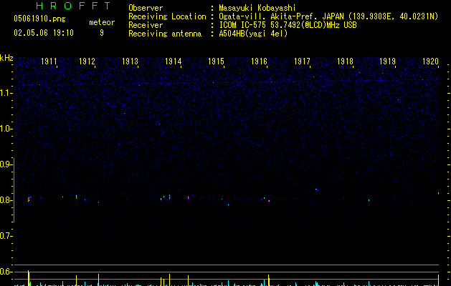
Task: Click the HROFFT title text
Action: [73, 6]
